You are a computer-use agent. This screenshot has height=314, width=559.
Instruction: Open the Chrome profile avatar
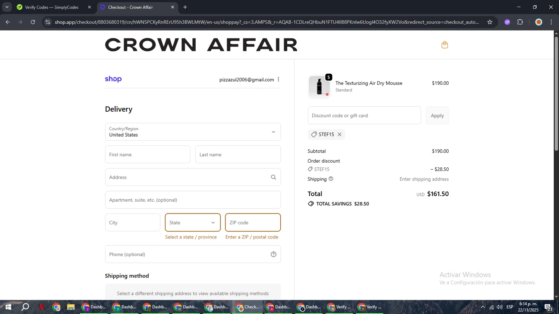(x=539, y=22)
